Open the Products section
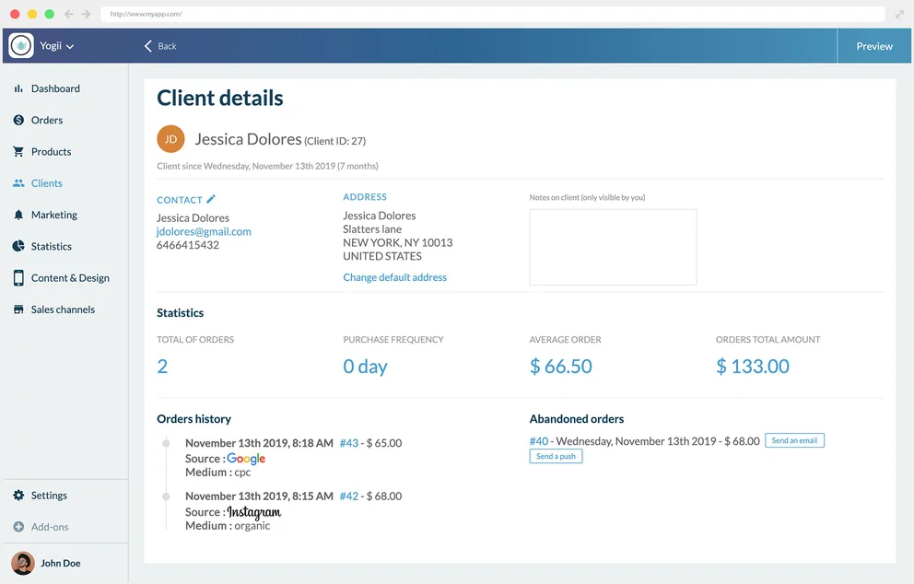The image size is (914, 584). pos(49,151)
